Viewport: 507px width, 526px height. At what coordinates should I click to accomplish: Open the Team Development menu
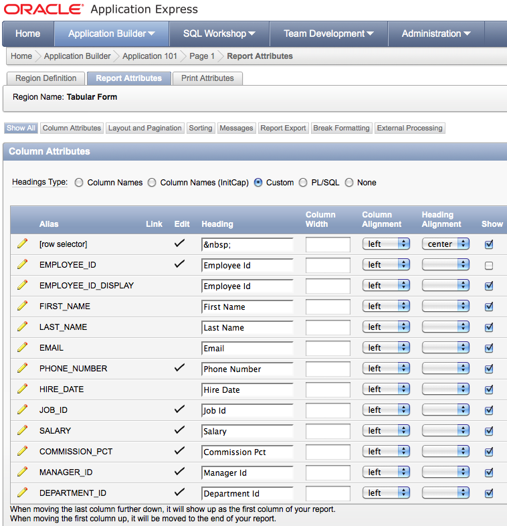coord(328,33)
